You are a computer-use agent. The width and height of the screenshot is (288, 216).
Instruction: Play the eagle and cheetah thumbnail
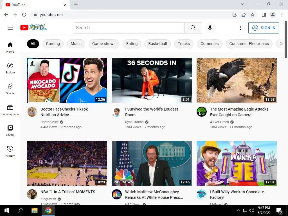tap(237, 81)
